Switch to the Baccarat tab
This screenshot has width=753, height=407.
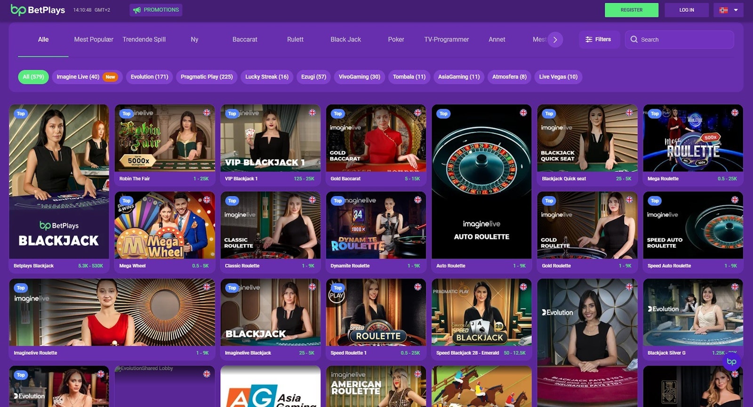pyautogui.click(x=245, y=40)
